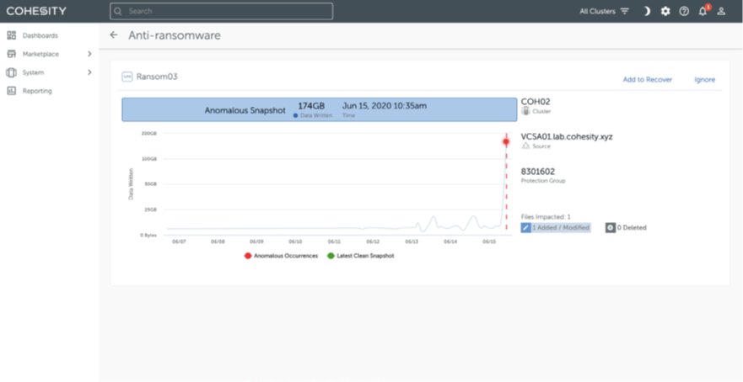Image resolution: width=743 pixels, height=382 pixels.
Task: Click the Reporting chart icon
Action: click(11, 91)
